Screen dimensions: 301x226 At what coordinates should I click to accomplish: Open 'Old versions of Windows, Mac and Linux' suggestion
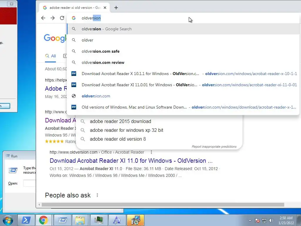pyautogui.click(x=183, y=107)
